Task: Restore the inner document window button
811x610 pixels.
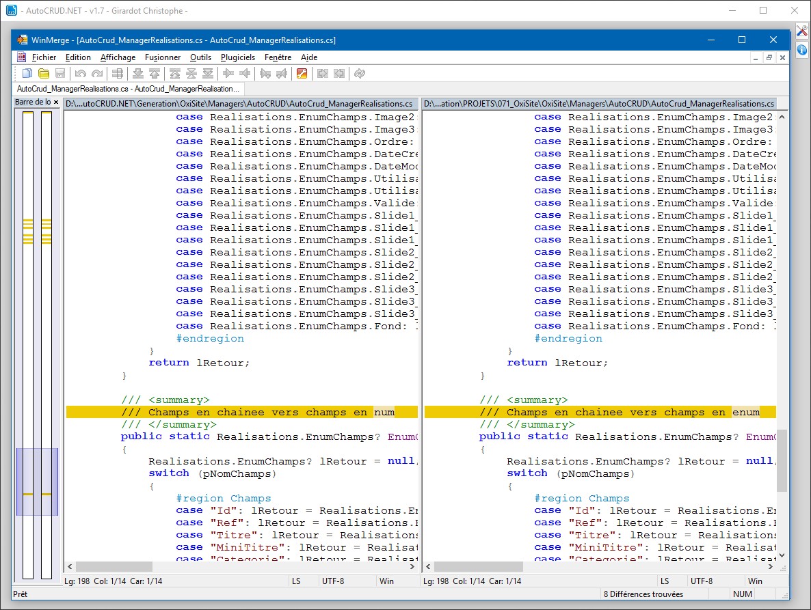Action: (769, 58)
